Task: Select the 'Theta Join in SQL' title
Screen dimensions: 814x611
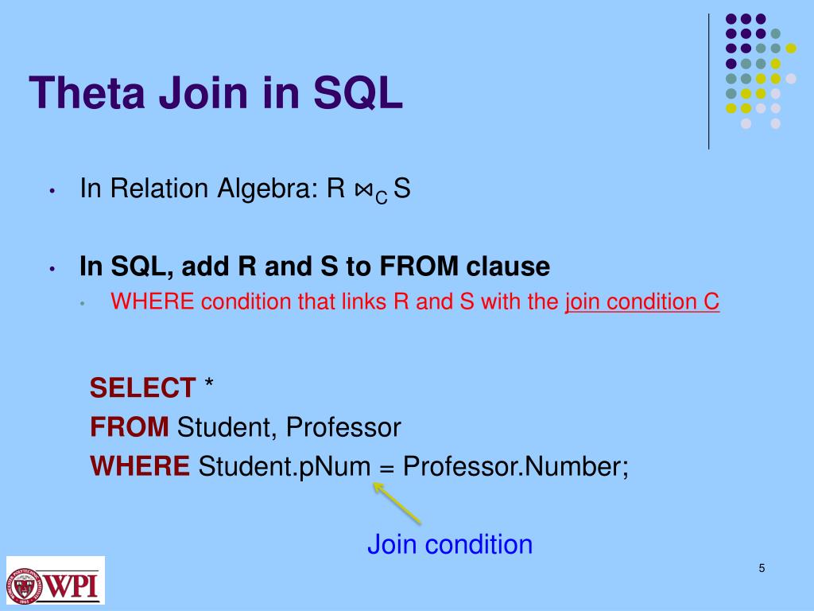Action: pos(215,92)
